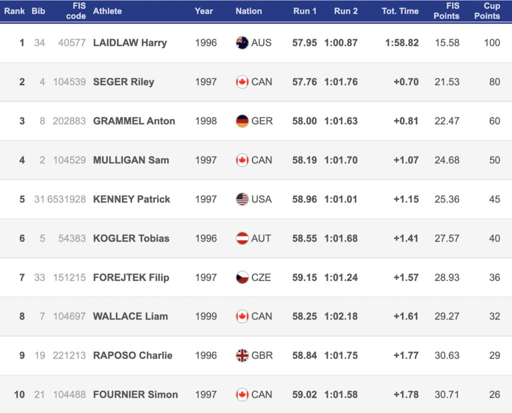
Task: Click the Nation column header
Action: coord(248,11)
